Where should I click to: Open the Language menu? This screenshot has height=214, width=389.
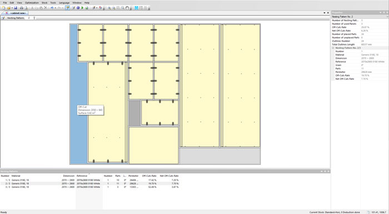(64, 3)
